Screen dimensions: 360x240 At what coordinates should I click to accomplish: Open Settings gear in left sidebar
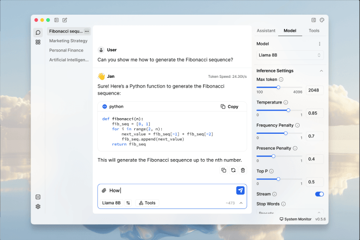[38, 207]
